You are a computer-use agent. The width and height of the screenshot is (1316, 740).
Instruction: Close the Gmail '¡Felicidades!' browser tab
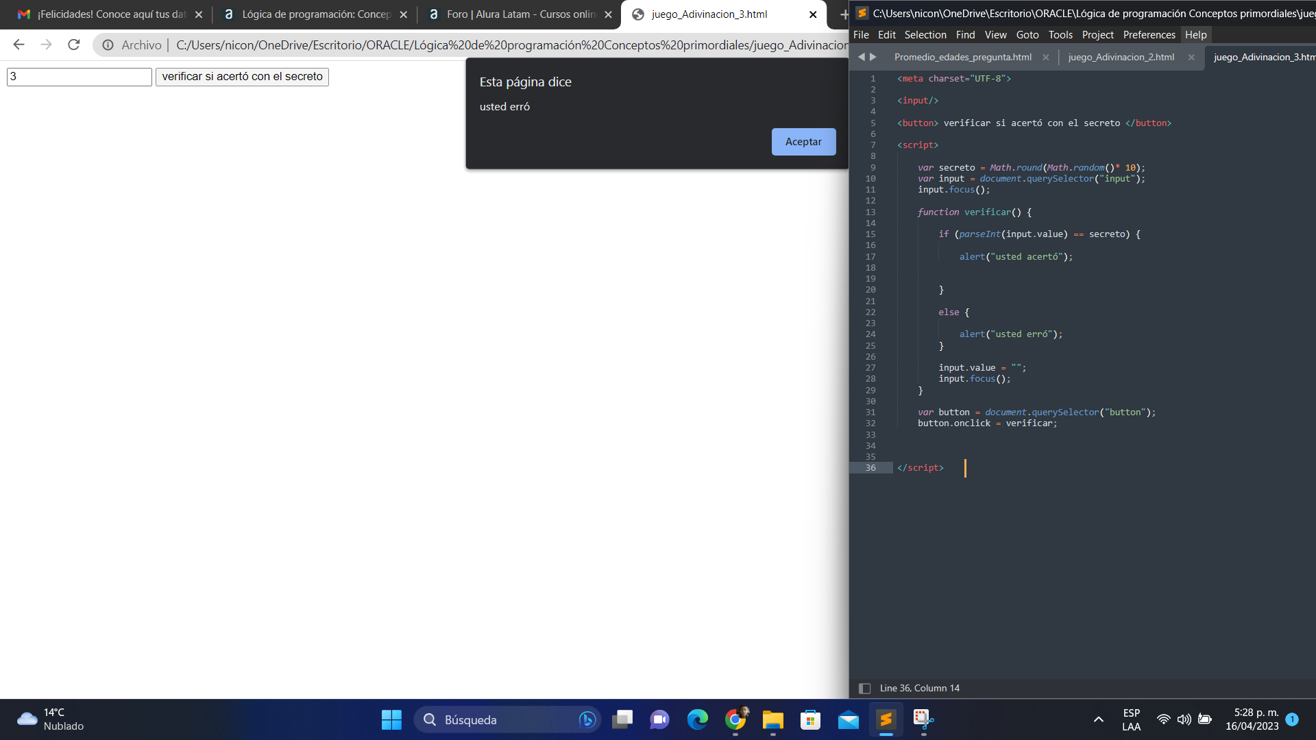coord(199,14)
